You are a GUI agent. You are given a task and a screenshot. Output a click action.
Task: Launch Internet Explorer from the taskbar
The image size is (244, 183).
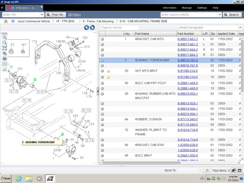tap(19, 178)
